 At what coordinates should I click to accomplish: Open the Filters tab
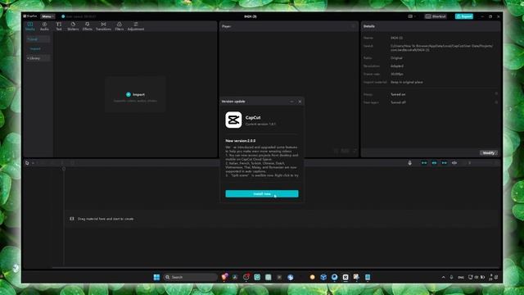[120, 26]
